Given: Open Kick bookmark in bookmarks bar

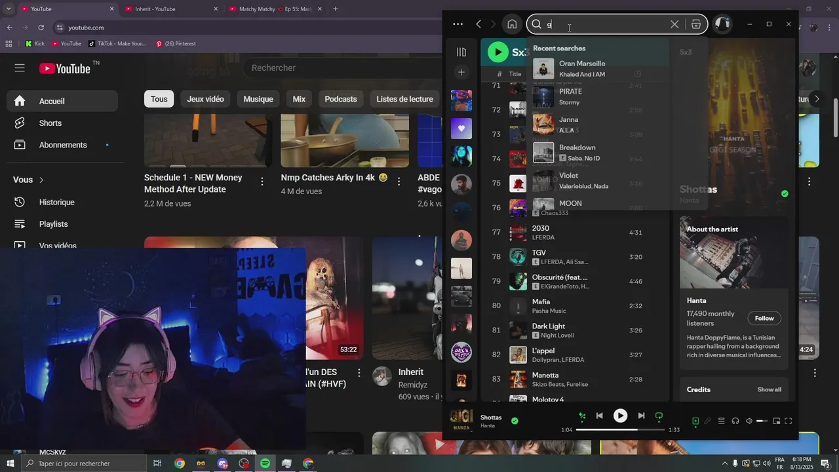Looking at the screenshot, I should (x=35, y=44).
